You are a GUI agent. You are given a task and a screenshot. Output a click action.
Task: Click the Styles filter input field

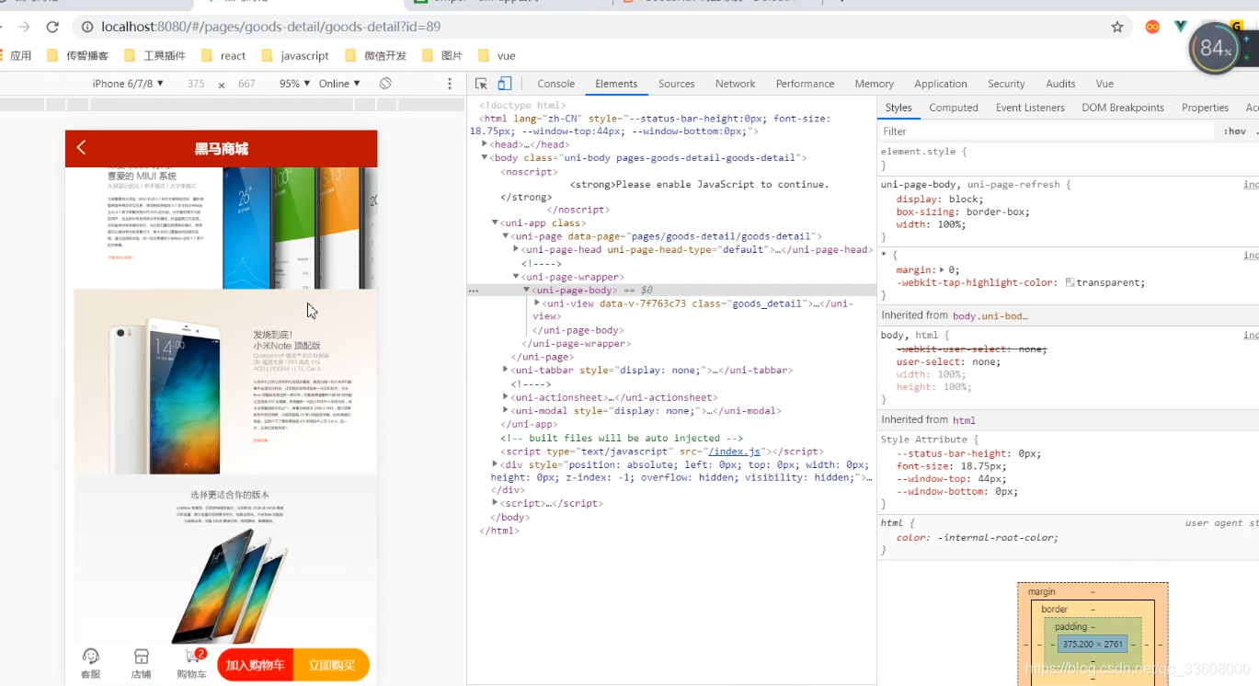click(1047, 131)
